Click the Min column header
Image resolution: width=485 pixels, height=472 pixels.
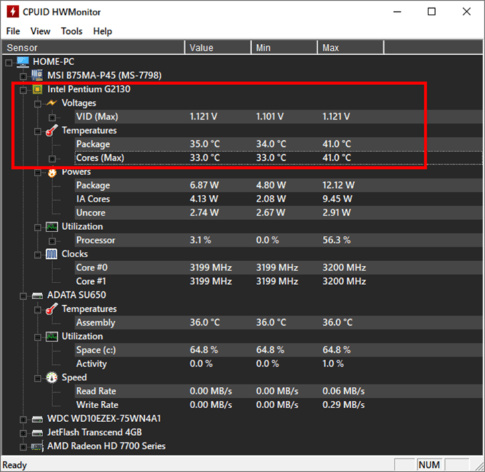(x=284, y=48)
